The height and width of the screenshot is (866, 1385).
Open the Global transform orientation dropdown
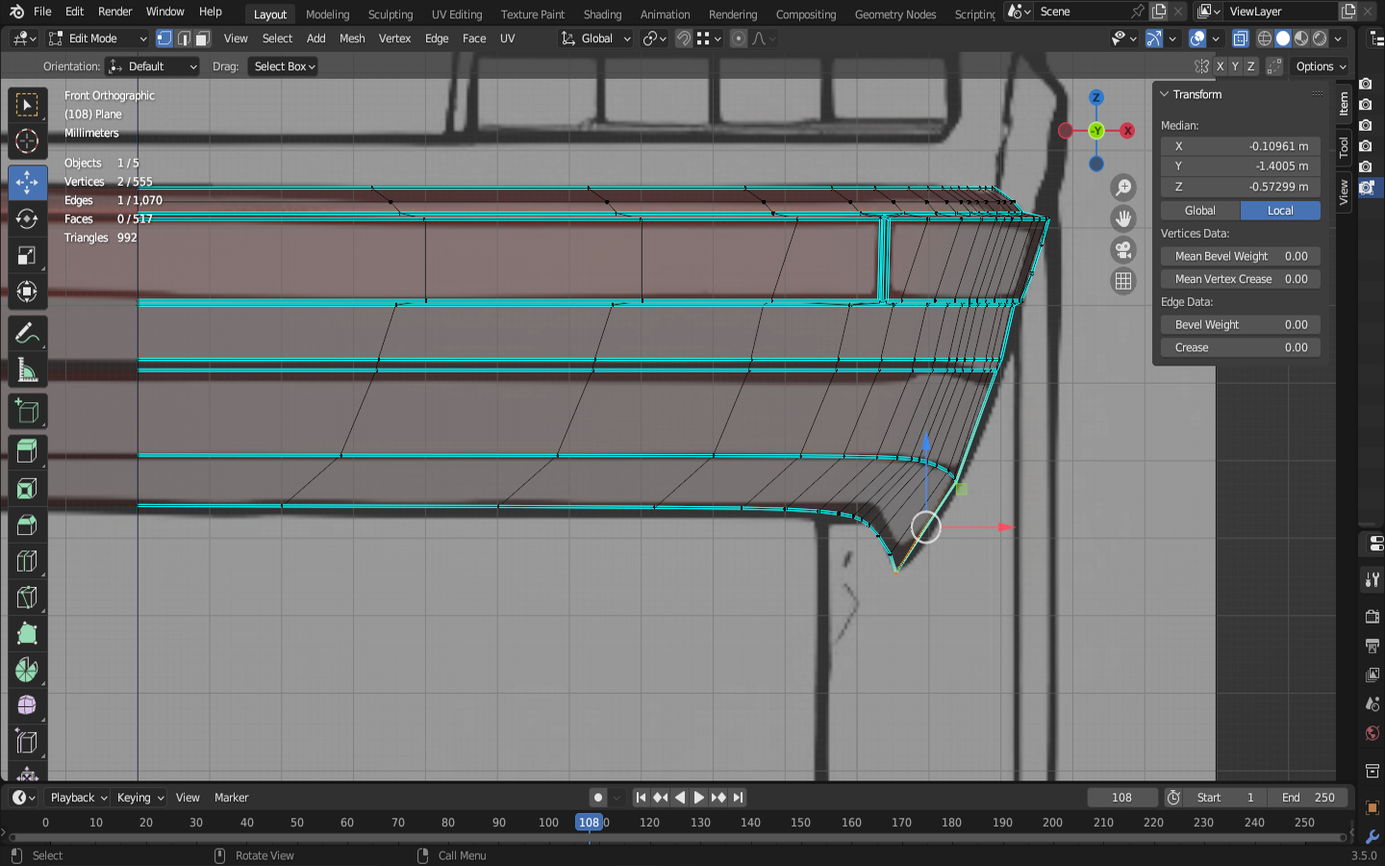(x=596, y=38)
